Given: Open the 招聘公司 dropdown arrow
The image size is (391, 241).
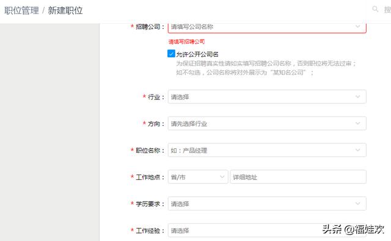Looking at the screenshot, I should (357, 26).
